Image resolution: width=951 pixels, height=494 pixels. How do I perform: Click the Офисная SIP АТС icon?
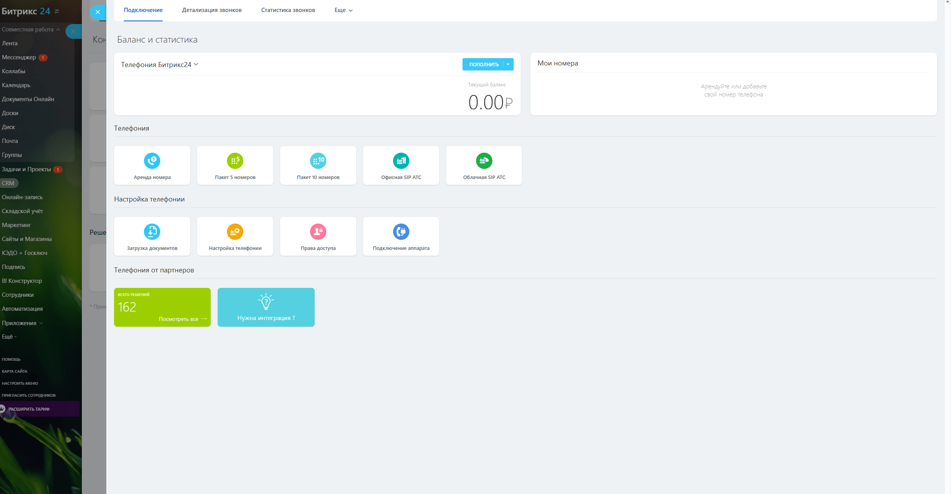coord(401,160)
